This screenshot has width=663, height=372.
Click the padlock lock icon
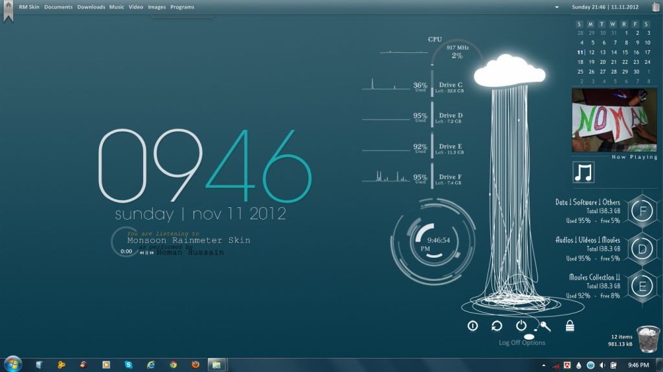570,325
